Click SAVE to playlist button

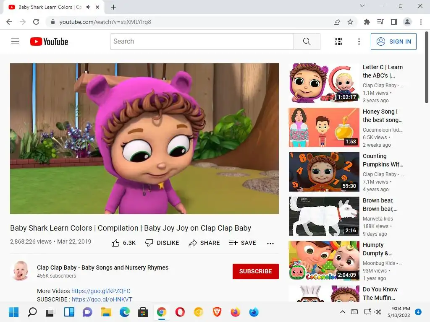click(x=242, y=243)
